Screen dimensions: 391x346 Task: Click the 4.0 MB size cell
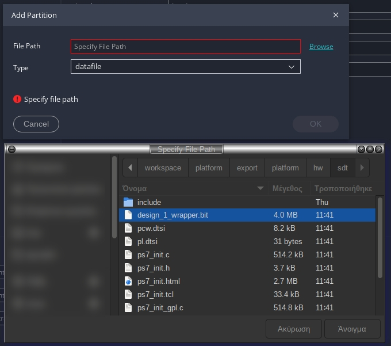286,215
